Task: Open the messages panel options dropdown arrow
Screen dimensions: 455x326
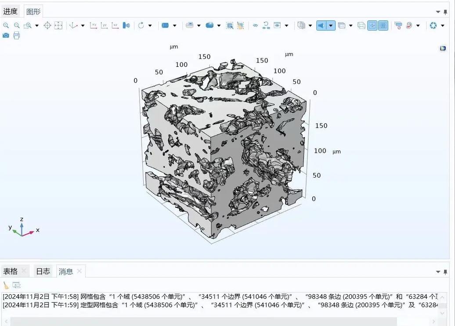Action: click(x=438, y=272)
